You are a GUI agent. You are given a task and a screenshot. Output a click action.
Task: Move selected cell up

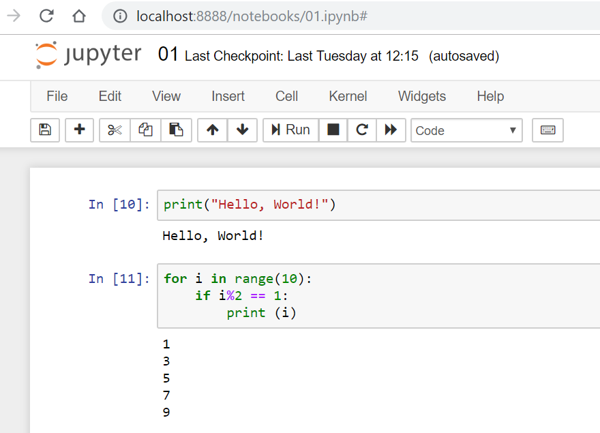[213, 130]
